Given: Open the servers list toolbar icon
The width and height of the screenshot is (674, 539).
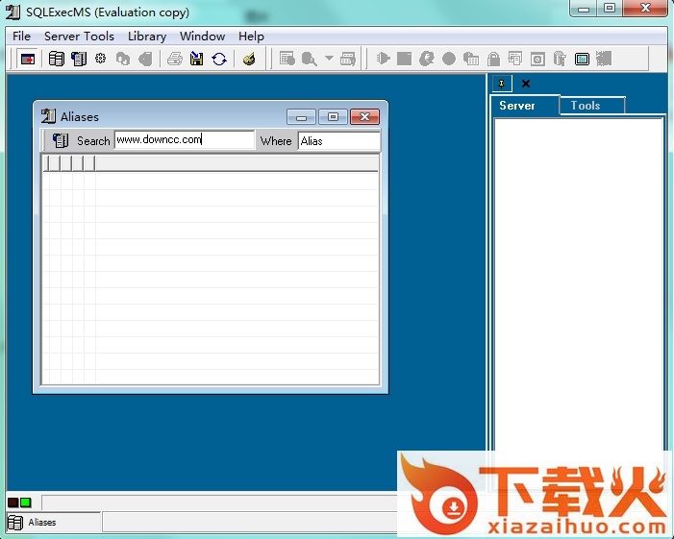Looking at the screenshot, I should tap(57, 59).
